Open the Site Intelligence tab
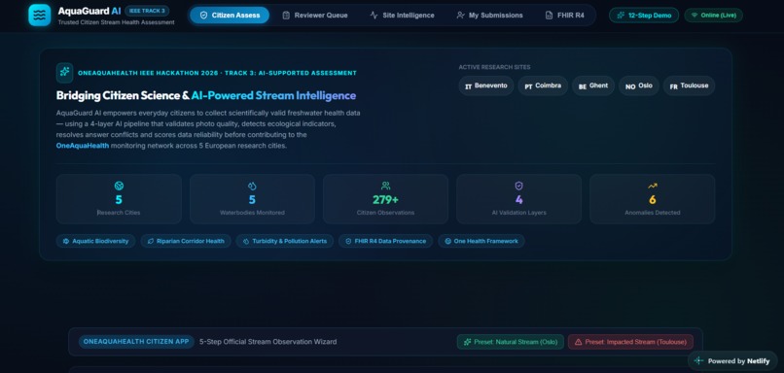 tap(402, 15)
